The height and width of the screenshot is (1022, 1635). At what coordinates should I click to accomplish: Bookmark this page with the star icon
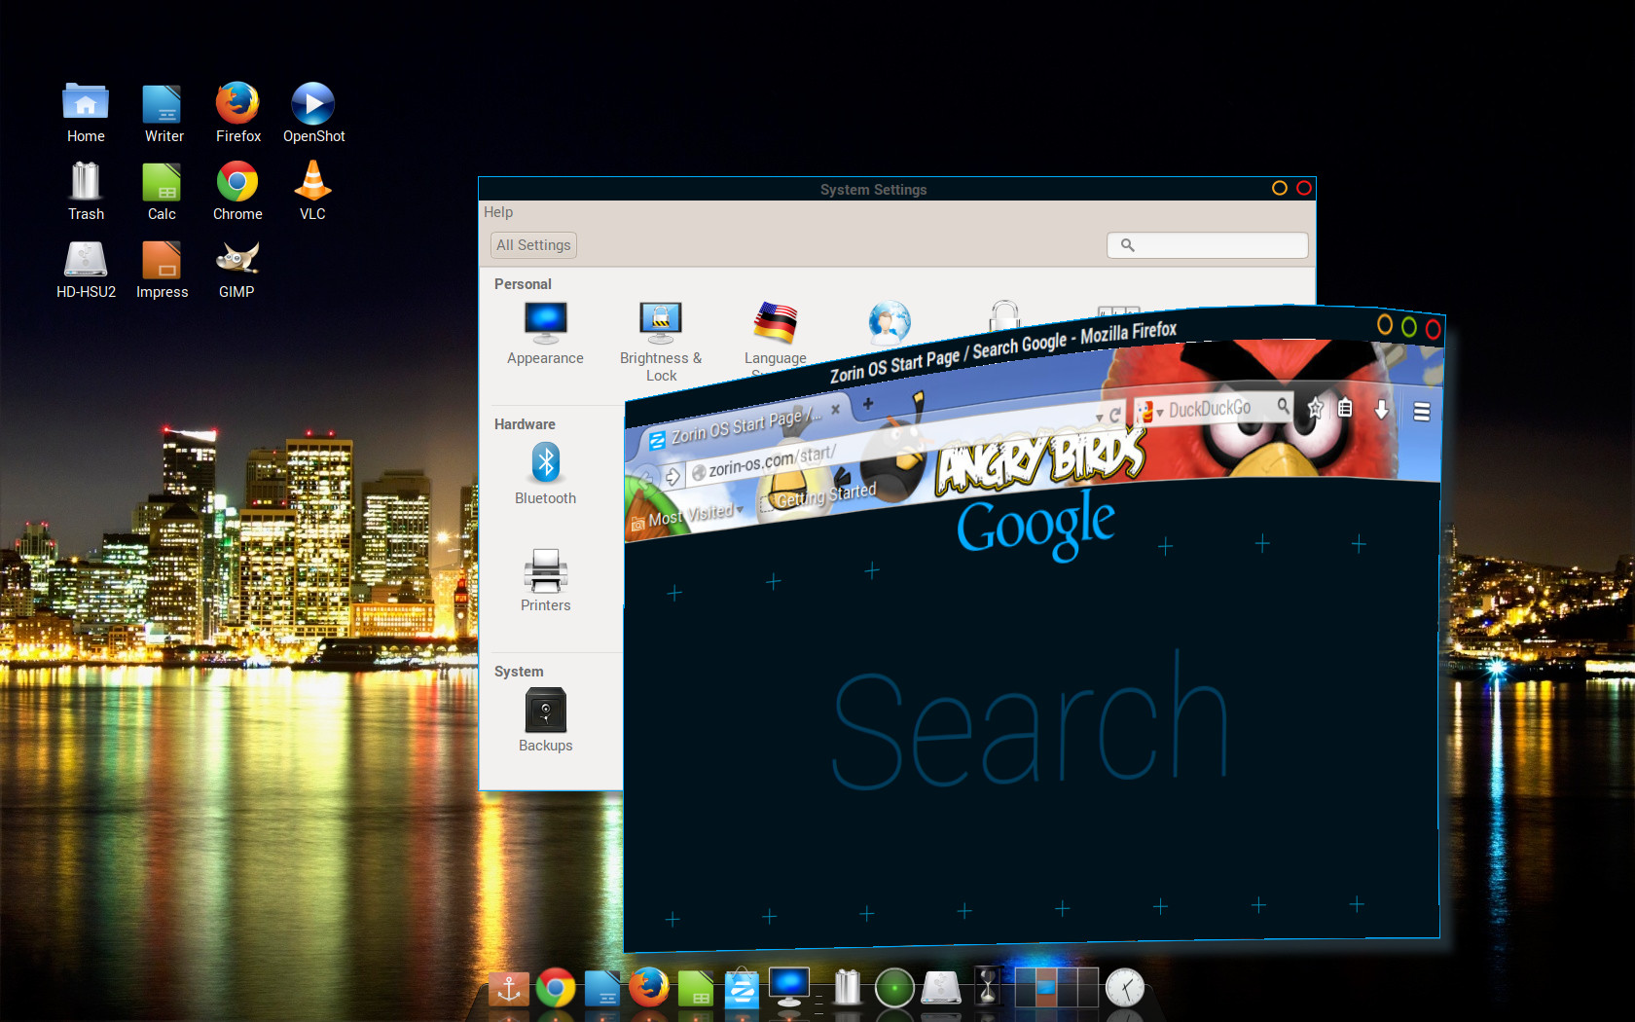1316,408
